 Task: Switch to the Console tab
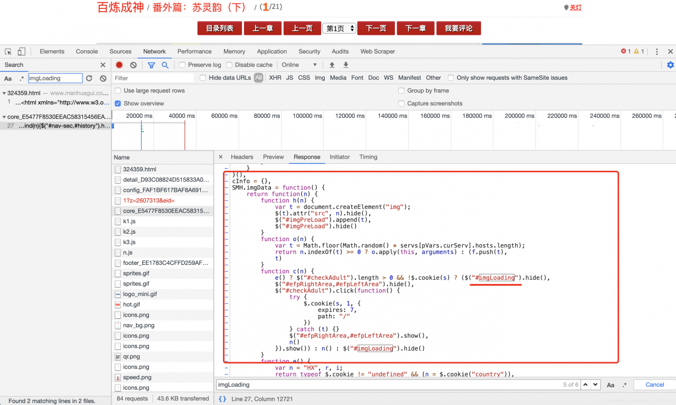[x=87, y=51]
